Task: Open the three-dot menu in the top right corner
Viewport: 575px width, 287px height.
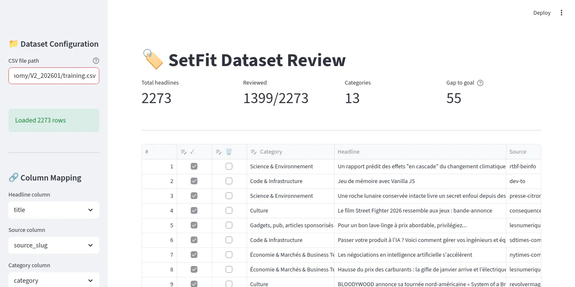Action: (x=562, y=13)
